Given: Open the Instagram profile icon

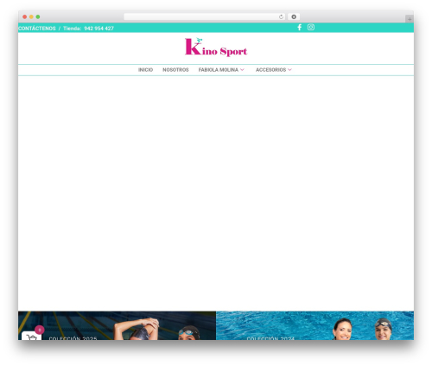Looking at the screenshot, I should pyautogui.click(x=311, y=27).
